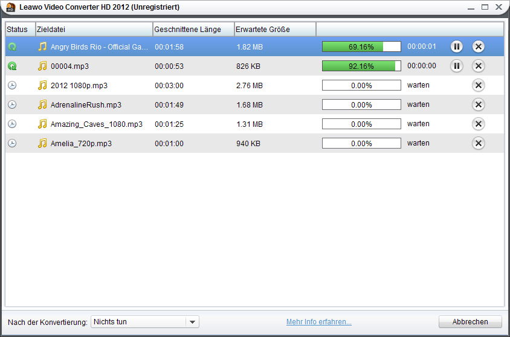
Task: Click the 0.00% progress bar of Amazing_Caves_1080.mp3
Action: tap(361, 124)
